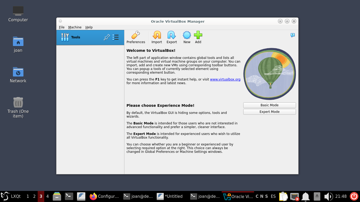The width and height of the screenshot is (360, 202).
Task: Switch to workspace 4
Action: [47, 196]
